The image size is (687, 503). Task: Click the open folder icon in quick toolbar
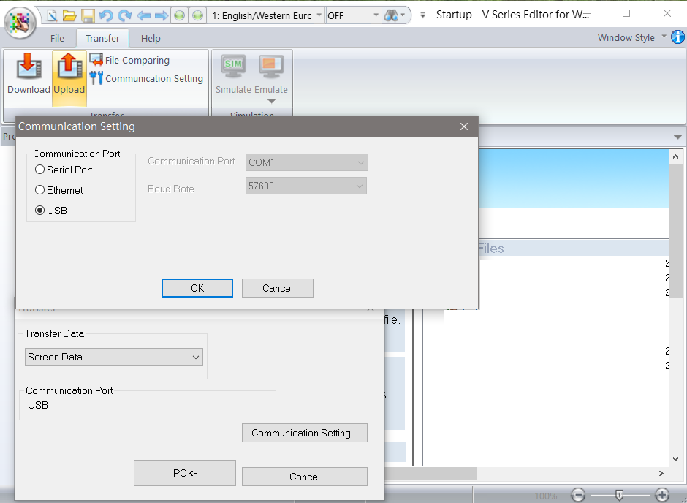click(69, 15)
